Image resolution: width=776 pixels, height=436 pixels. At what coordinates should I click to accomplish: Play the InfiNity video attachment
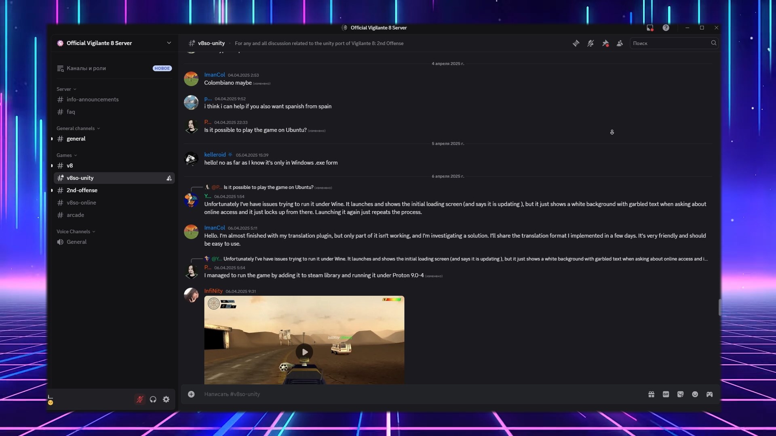pyautogui.click(x=304, y=352)
